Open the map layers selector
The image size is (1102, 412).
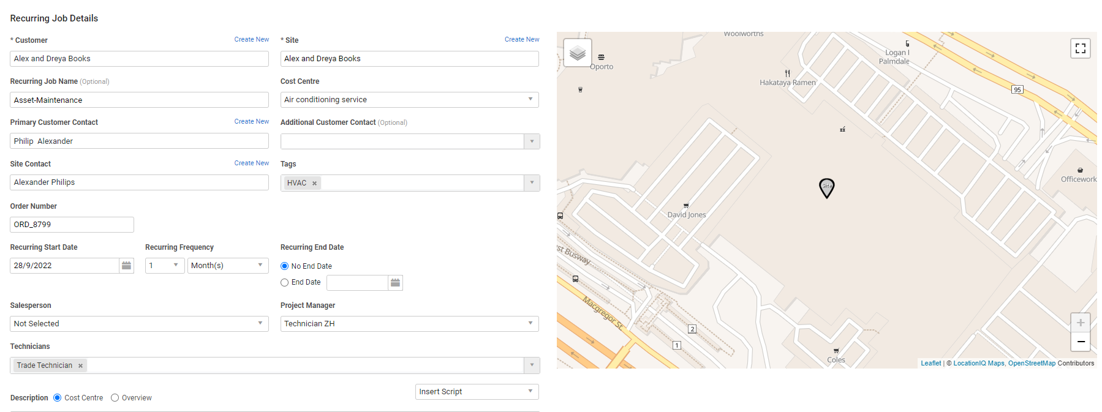(x=577, y=53)
